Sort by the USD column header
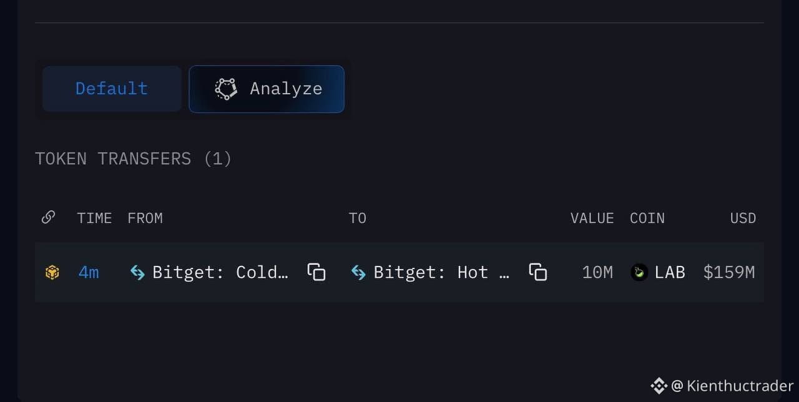Viewport: 799px width, 402px height. pos(743,218)
